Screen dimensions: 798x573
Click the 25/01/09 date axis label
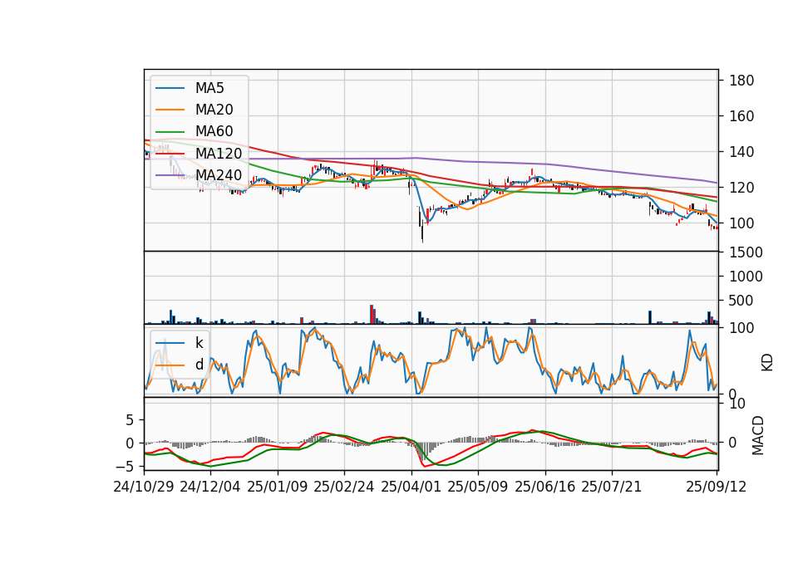coord(278,487)
